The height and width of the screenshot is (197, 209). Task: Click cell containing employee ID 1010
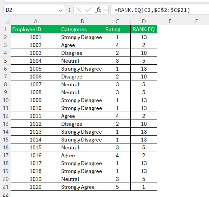[36, 108]
